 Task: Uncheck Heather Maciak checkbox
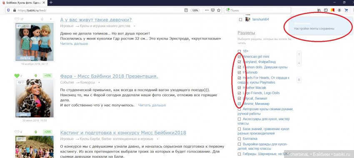click(239, 88)
